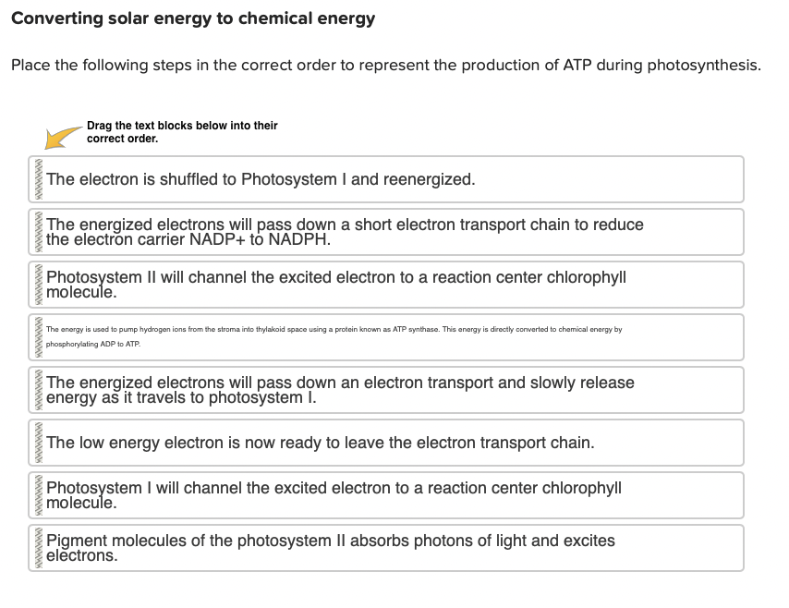
Task: Click the yellow arrow pointing to the text blocks
Action: (61, 134)
